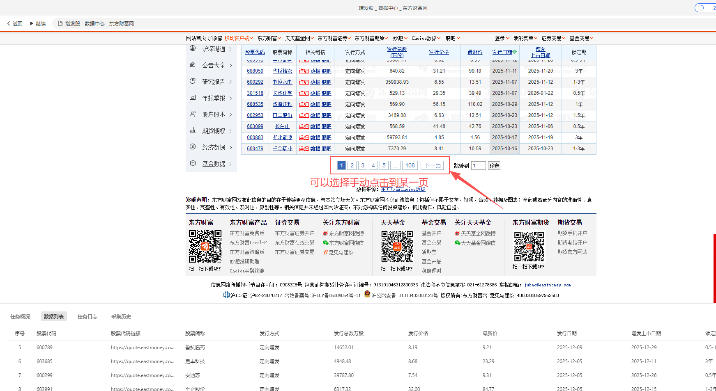
Task: Click the 下一页 next page button
Action: click(433, 165)
